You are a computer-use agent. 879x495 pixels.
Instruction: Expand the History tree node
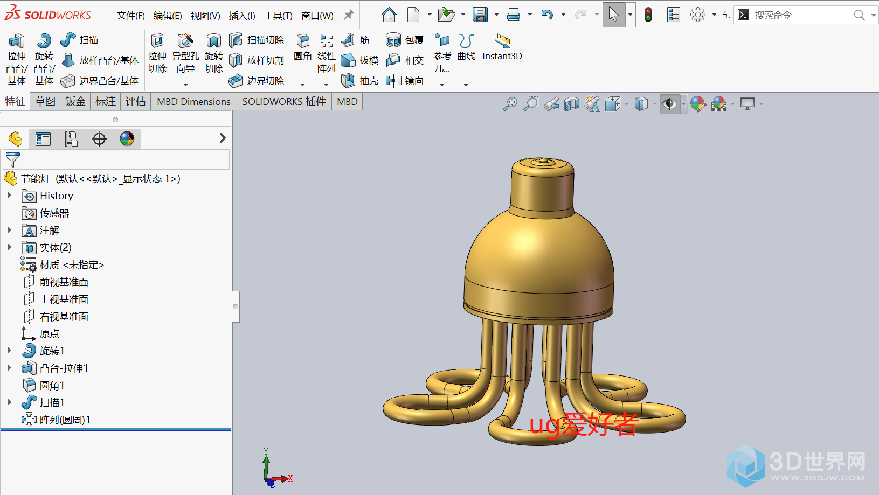(10, 196)
